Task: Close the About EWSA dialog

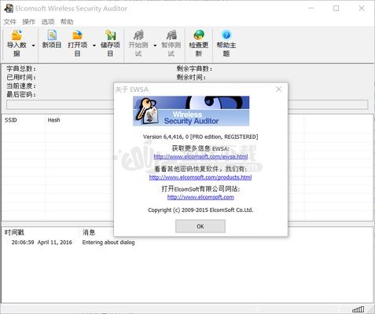Action: [278, 89]
